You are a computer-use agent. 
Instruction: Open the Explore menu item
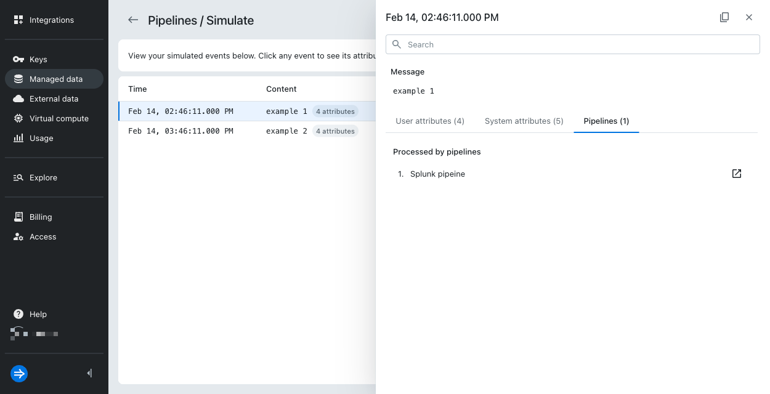[x=54, y=177]
